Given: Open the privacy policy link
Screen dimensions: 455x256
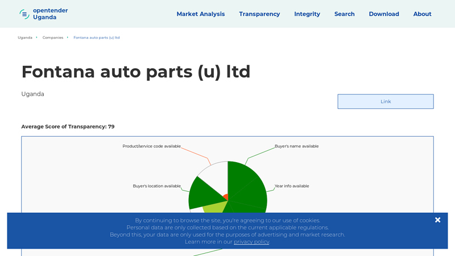Looking at the screenshot, I should point(251,241).
